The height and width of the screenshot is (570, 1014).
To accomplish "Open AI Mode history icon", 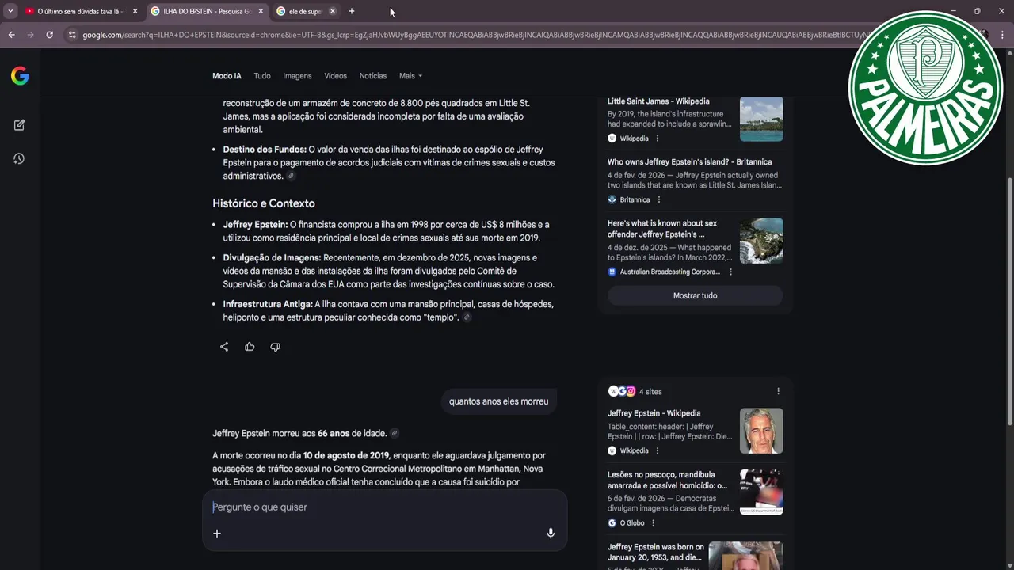I will coord(19,159).
